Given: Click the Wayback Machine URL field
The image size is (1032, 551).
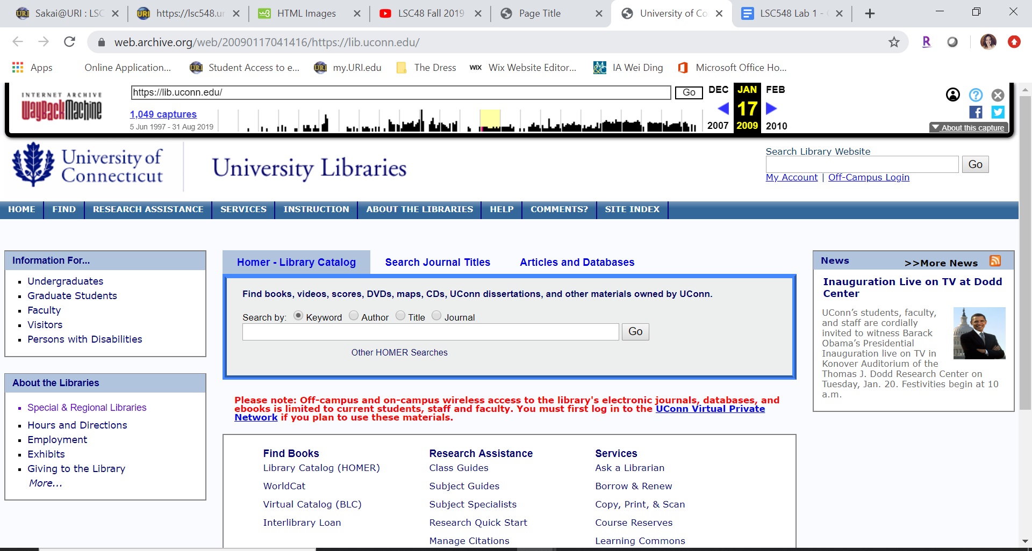Looking at the screenshot, I should pyautogui.click(x=401, y=92).
